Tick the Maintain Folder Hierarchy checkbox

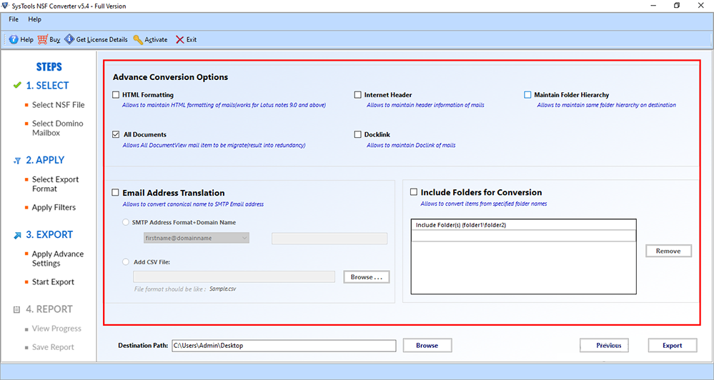click(527, 95)
